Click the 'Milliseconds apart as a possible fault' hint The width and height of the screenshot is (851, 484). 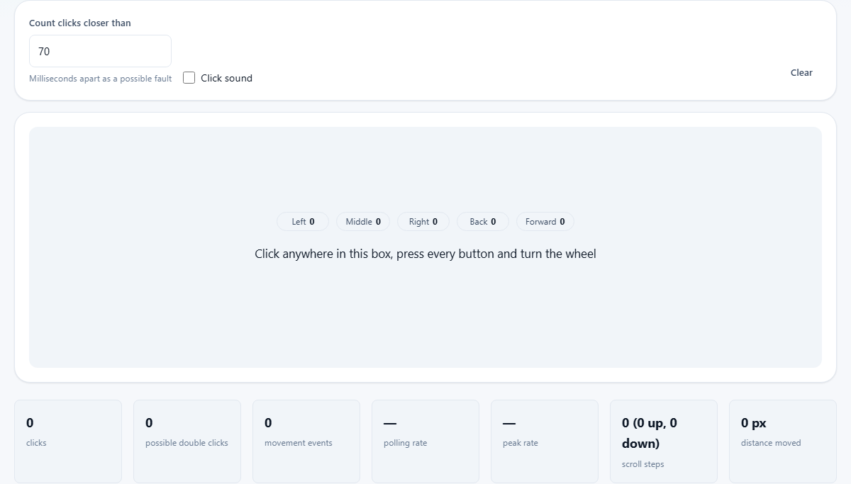[x=101, y=79]
